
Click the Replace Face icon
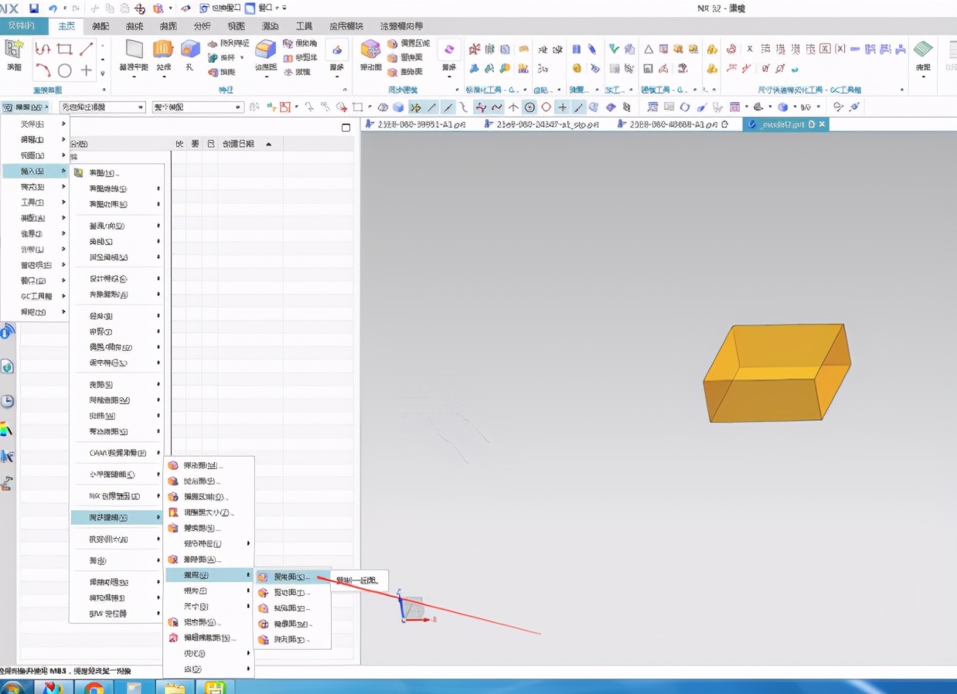(x=393, y=58)
